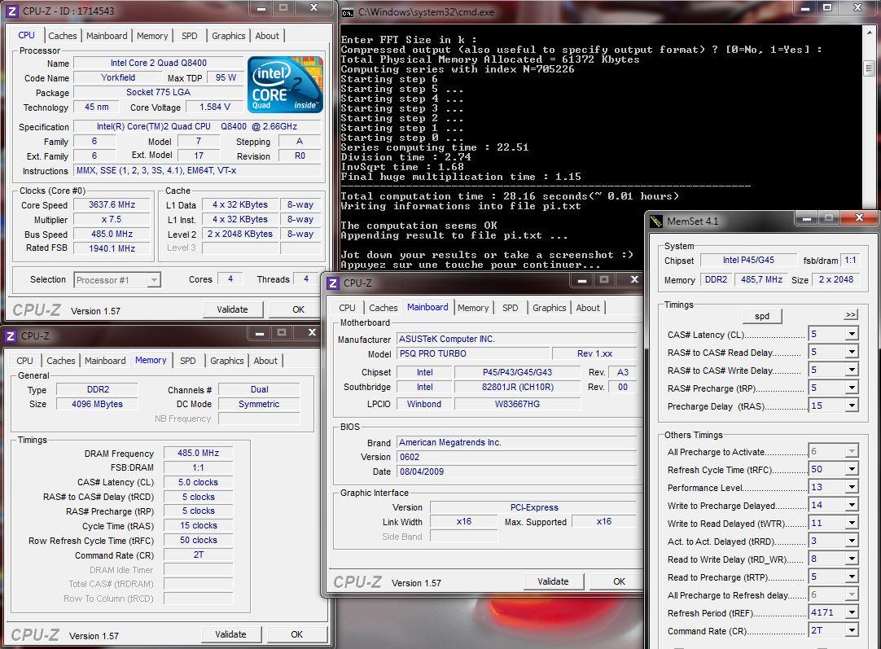Open the Refresh Cycle Time (tRFC) dropdown in MemSet
Viewport: 881px width, 649px height.
coord(852,469)
